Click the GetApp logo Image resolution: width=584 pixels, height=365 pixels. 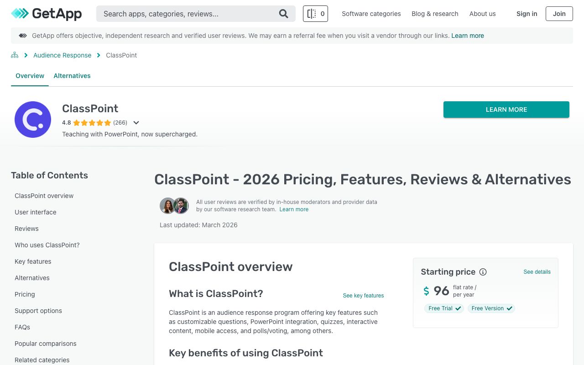coord(47,14)
